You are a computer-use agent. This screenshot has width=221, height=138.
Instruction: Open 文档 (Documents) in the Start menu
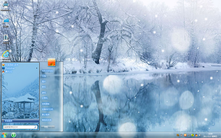[x=44, y=76]
